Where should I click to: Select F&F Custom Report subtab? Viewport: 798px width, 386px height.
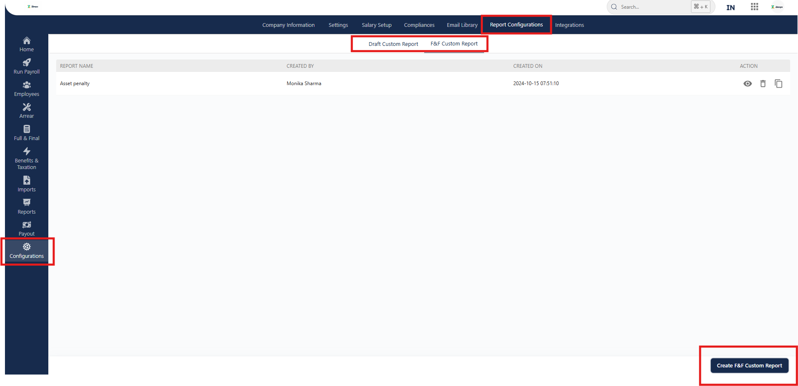click(454, 44)
